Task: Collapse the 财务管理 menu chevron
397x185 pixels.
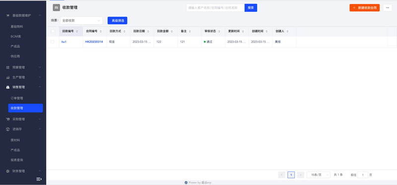Action: coord(40,171)
